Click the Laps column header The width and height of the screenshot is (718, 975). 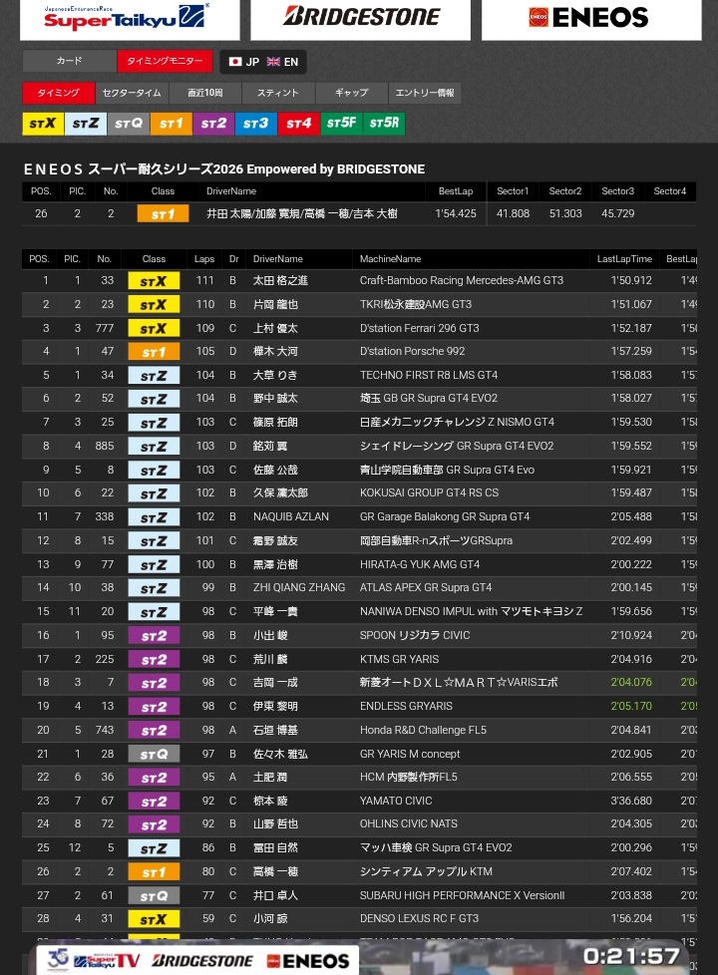point(204,258)
